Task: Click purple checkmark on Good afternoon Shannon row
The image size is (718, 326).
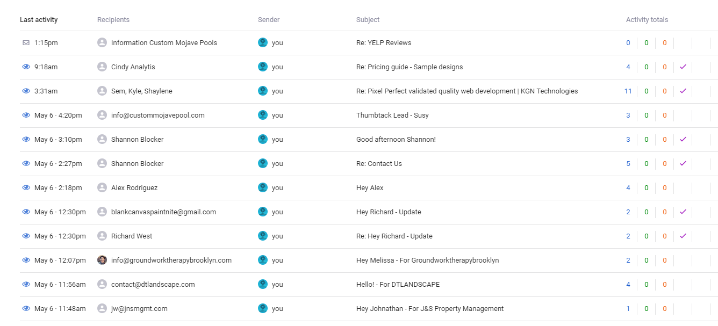Action: pyautogui.click(x=683, y=139)
